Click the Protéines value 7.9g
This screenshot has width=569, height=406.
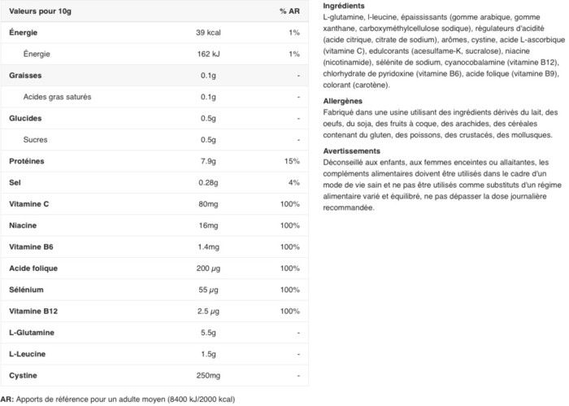coord(208,161)
